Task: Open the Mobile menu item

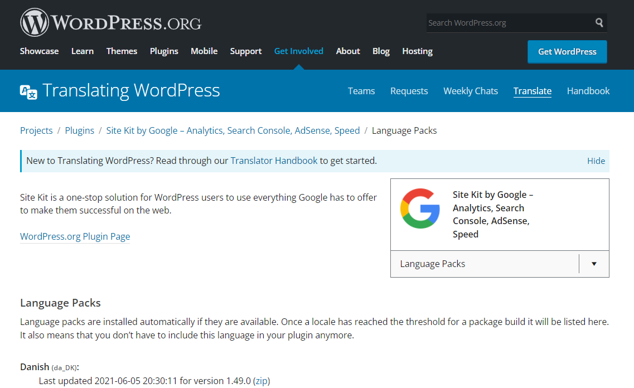Action: (x=204, y=51)
